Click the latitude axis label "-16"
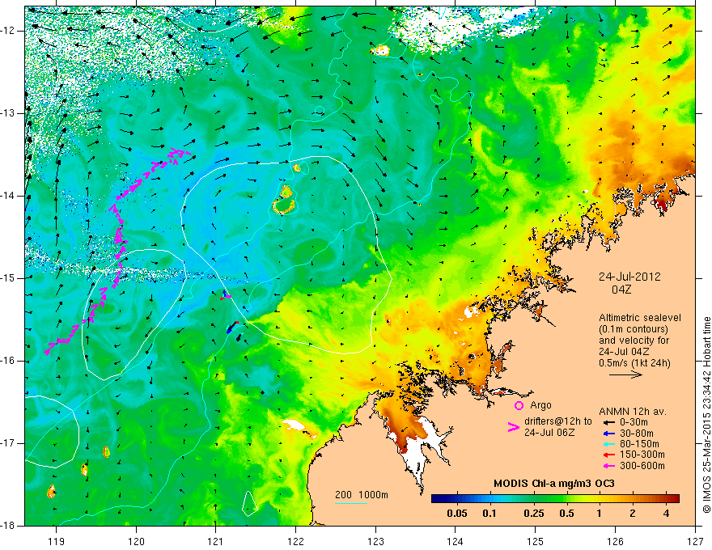 (9, 361)
